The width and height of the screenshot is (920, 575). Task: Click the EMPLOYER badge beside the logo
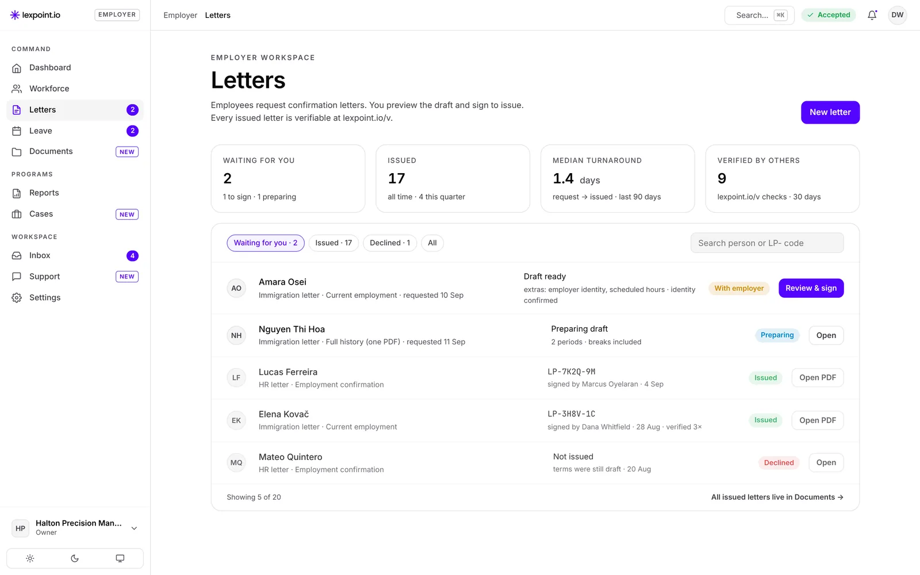point(117,15)
